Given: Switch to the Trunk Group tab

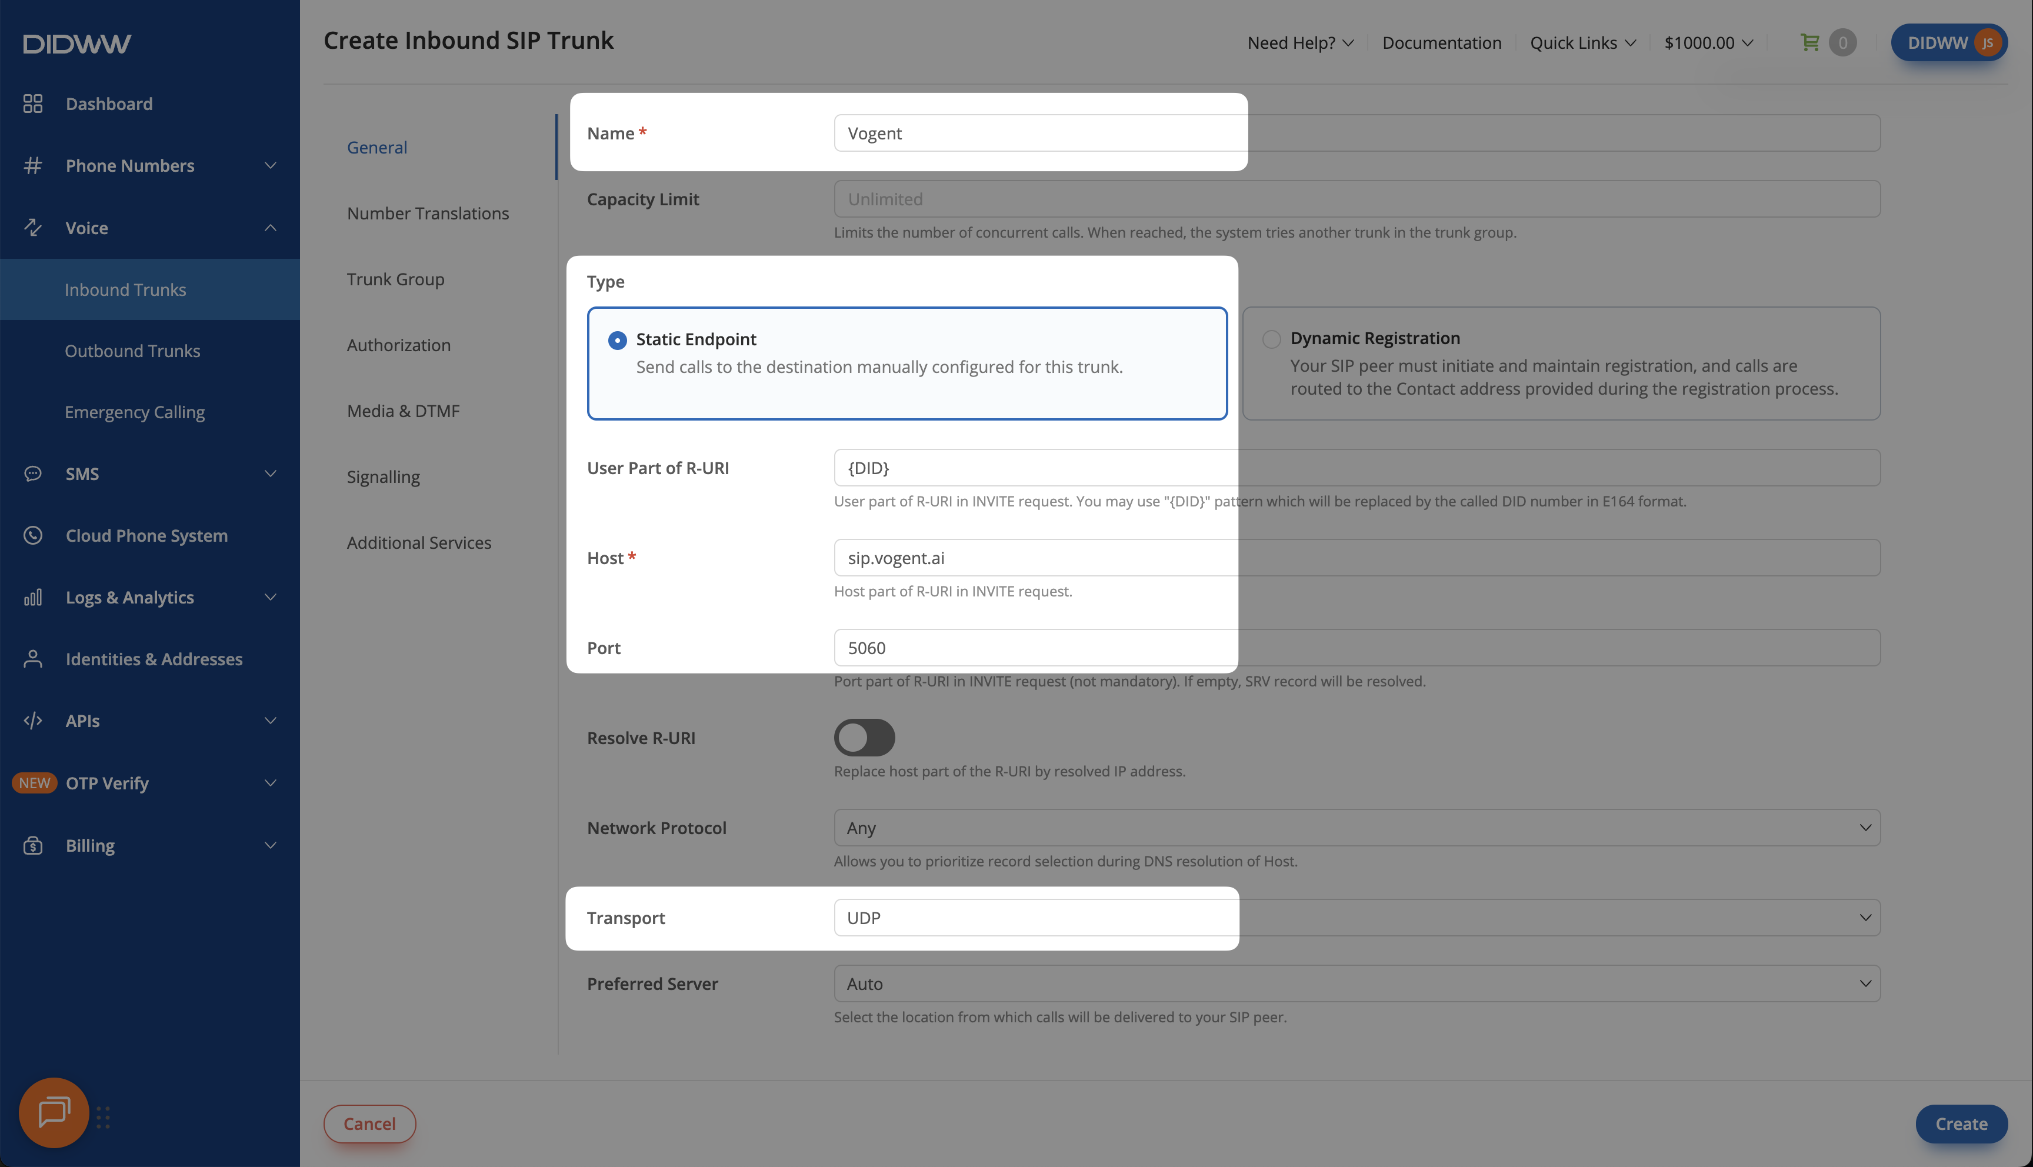Looking at the screenshot, I should click(396, 279).
